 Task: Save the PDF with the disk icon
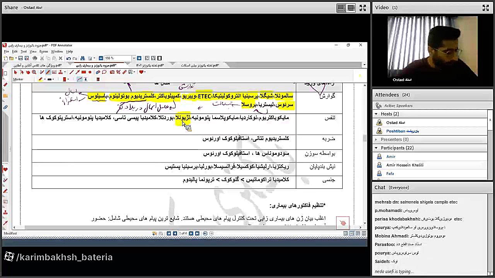click(20, 58)
